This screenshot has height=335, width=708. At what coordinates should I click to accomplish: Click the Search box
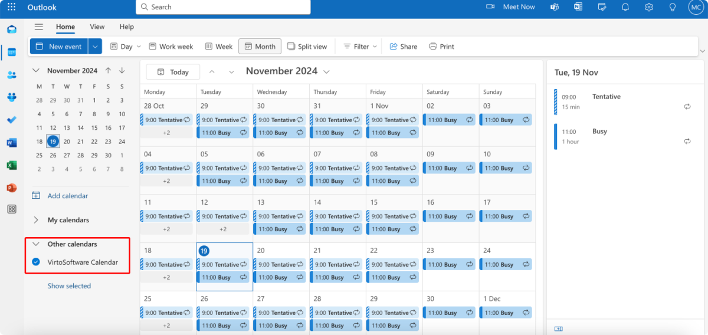(x=223, y=7)
